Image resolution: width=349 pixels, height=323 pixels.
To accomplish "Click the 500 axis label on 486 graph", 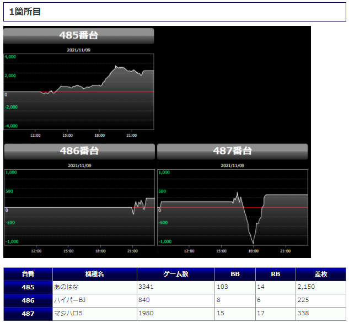I will click(x=9, y=191).
